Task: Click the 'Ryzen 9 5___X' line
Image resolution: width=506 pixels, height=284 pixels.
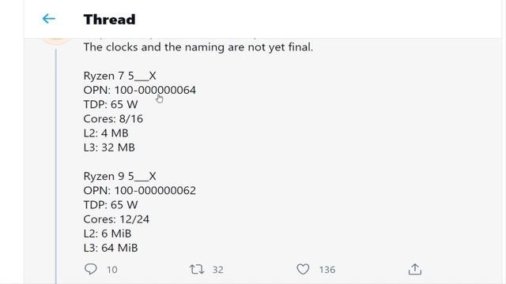Action: pyautogui.click(x=119, y=177)
